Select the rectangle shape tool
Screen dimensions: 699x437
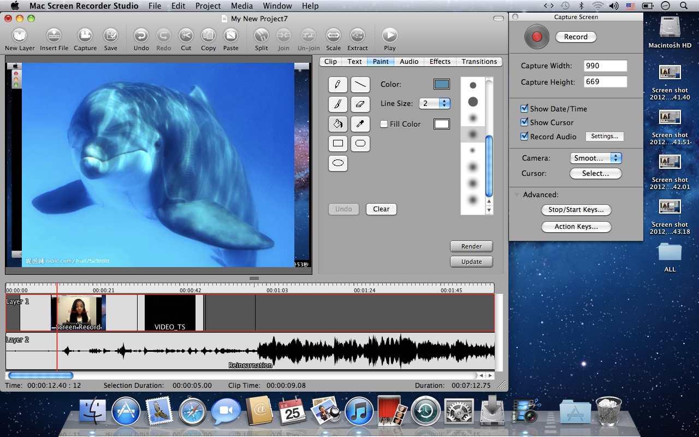click(338, 144)
